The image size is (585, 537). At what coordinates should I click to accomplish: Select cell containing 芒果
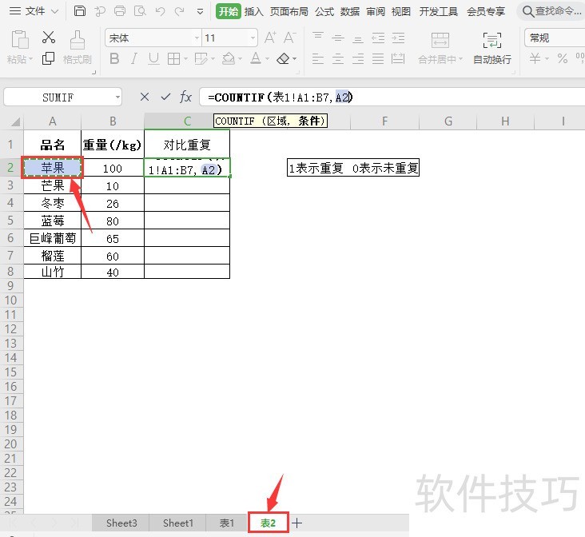pyautogui.click(x=53, y=185)
